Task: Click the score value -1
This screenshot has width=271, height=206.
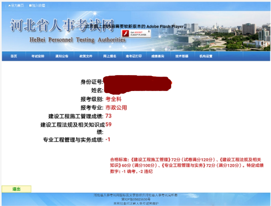Action: pos(108,139)
